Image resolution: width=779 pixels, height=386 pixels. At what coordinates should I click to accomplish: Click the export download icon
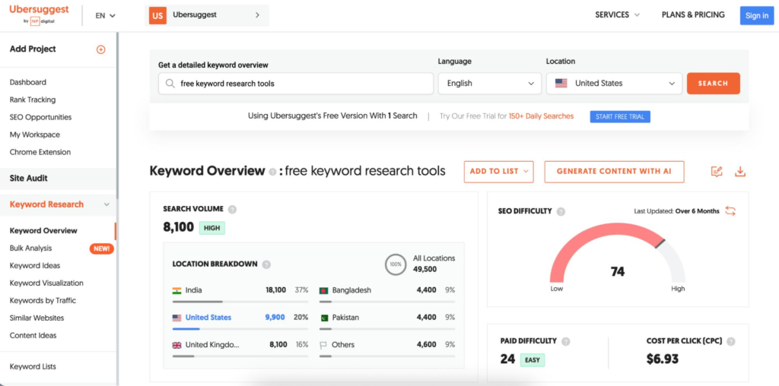(x=740, y=172)
